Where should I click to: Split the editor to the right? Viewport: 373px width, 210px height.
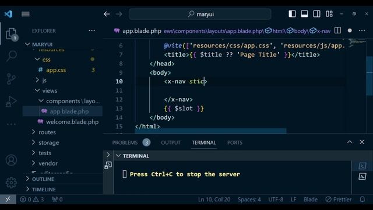337,30
